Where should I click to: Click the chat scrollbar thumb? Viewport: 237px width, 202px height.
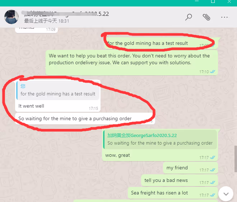pos(236,159)
